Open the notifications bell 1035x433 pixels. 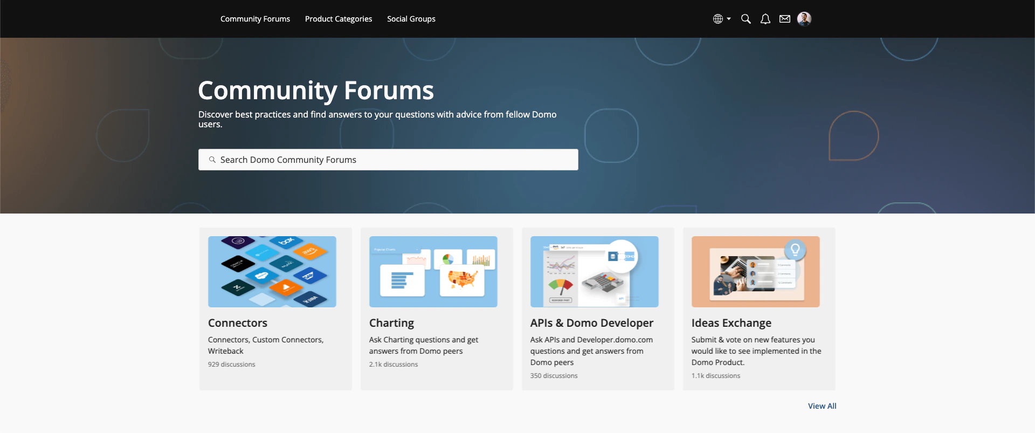[765, 19]
